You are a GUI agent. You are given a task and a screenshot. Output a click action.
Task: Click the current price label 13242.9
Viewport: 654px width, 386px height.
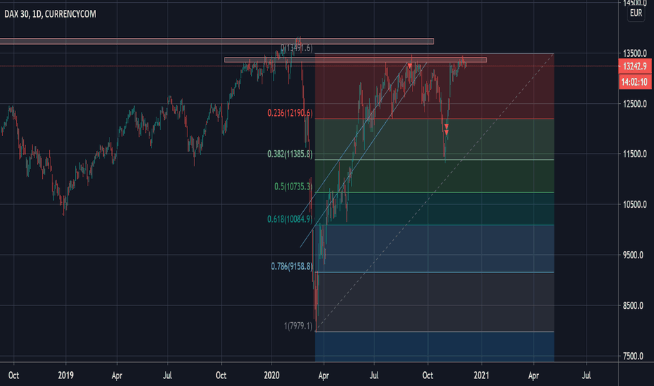(635, 67)
